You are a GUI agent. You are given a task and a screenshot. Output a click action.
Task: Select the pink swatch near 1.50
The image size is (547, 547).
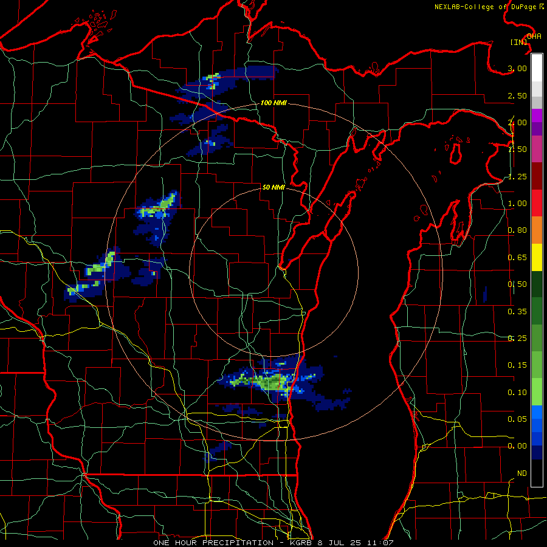tap(537, 149)
